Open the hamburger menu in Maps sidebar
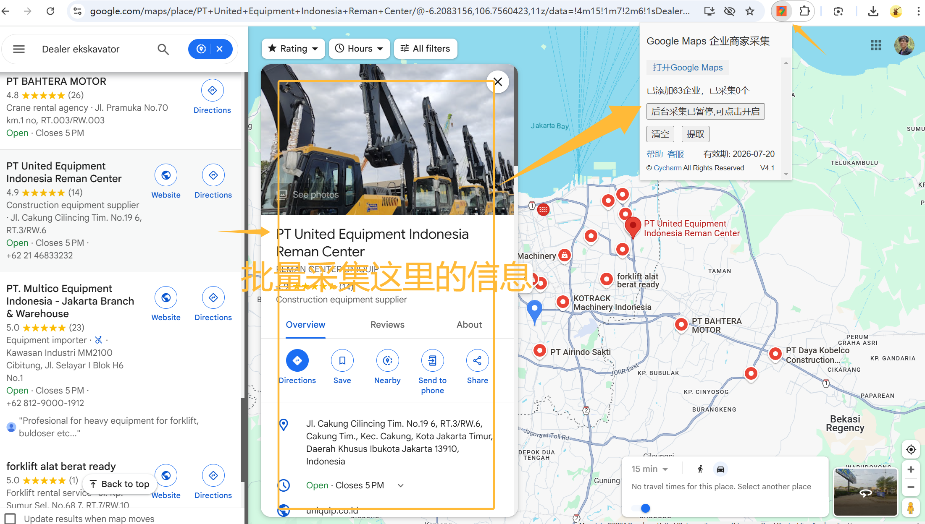925x524 pixels. (x=19, y=49)
